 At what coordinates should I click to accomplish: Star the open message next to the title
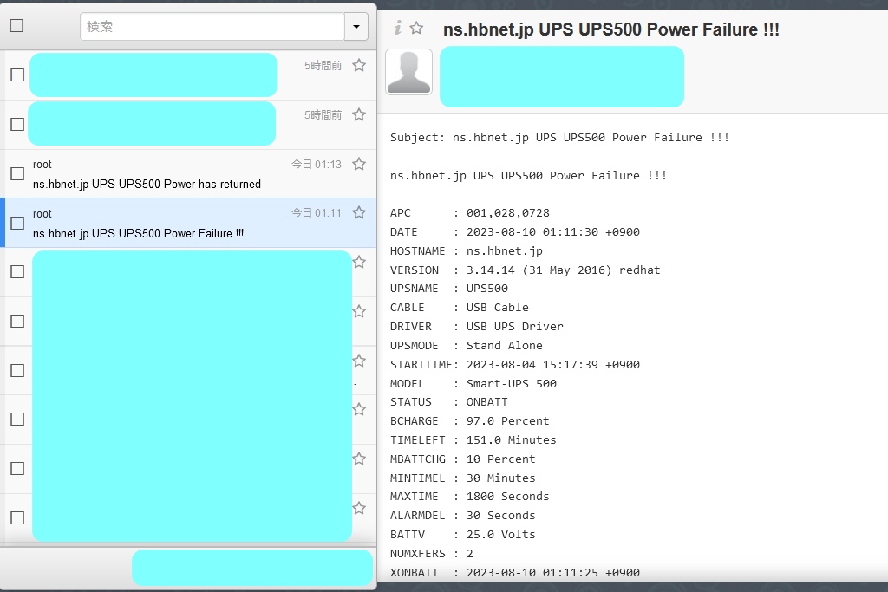[416, 27]
